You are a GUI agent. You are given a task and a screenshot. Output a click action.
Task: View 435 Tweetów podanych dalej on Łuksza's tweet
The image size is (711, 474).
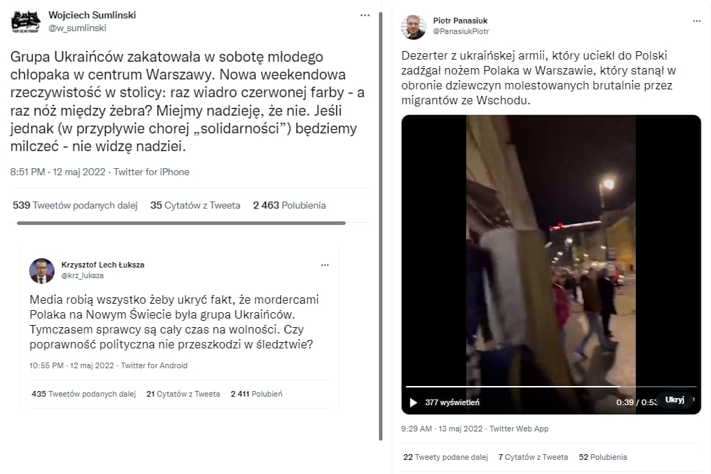pyautogui.click(x=83, y=394)
